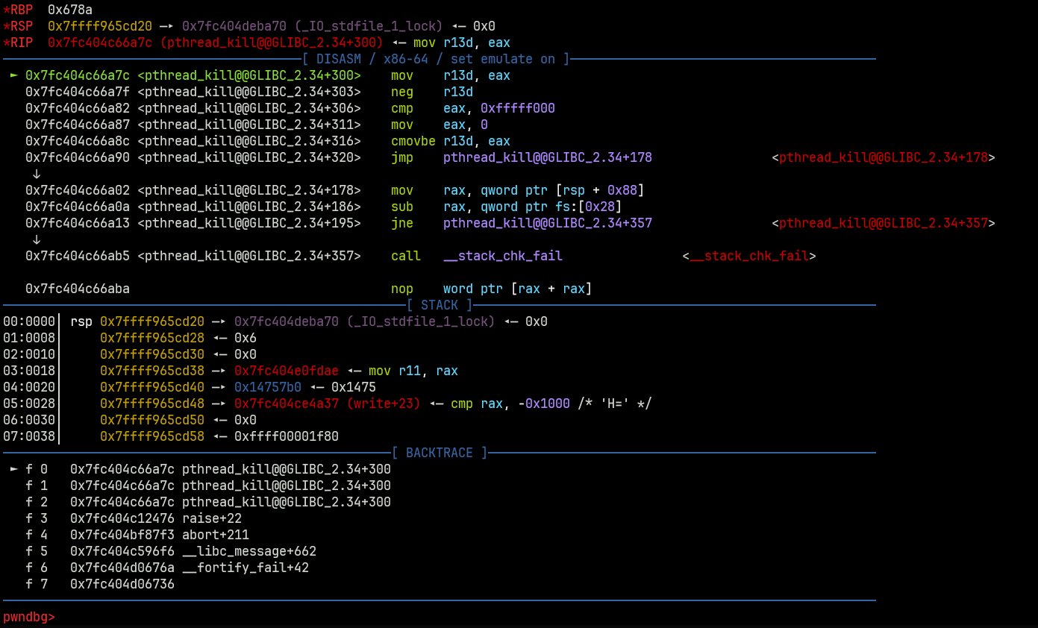Click the star indicator beside RBP register
1038x628 pixels.
(x=7, y=10)
